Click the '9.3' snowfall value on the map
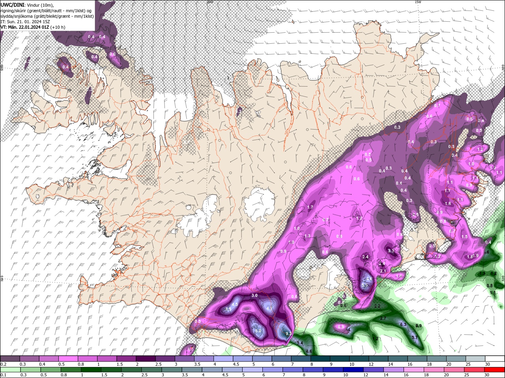 [x=288, y=334]
